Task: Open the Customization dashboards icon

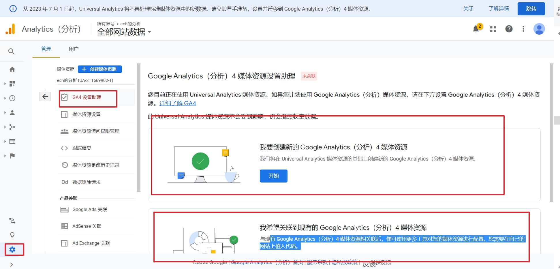Action: pos(12,84)
